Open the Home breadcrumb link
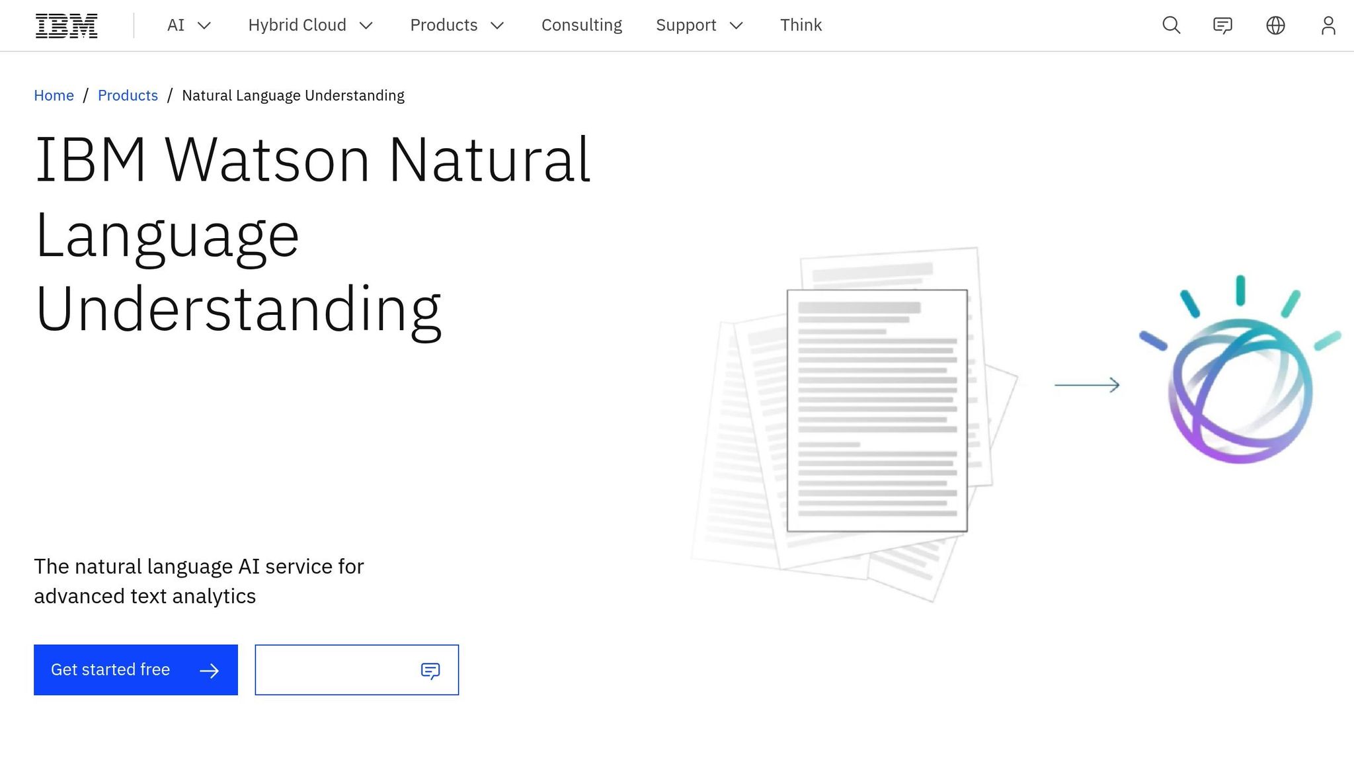1354x762 pixels. point(54,95)
